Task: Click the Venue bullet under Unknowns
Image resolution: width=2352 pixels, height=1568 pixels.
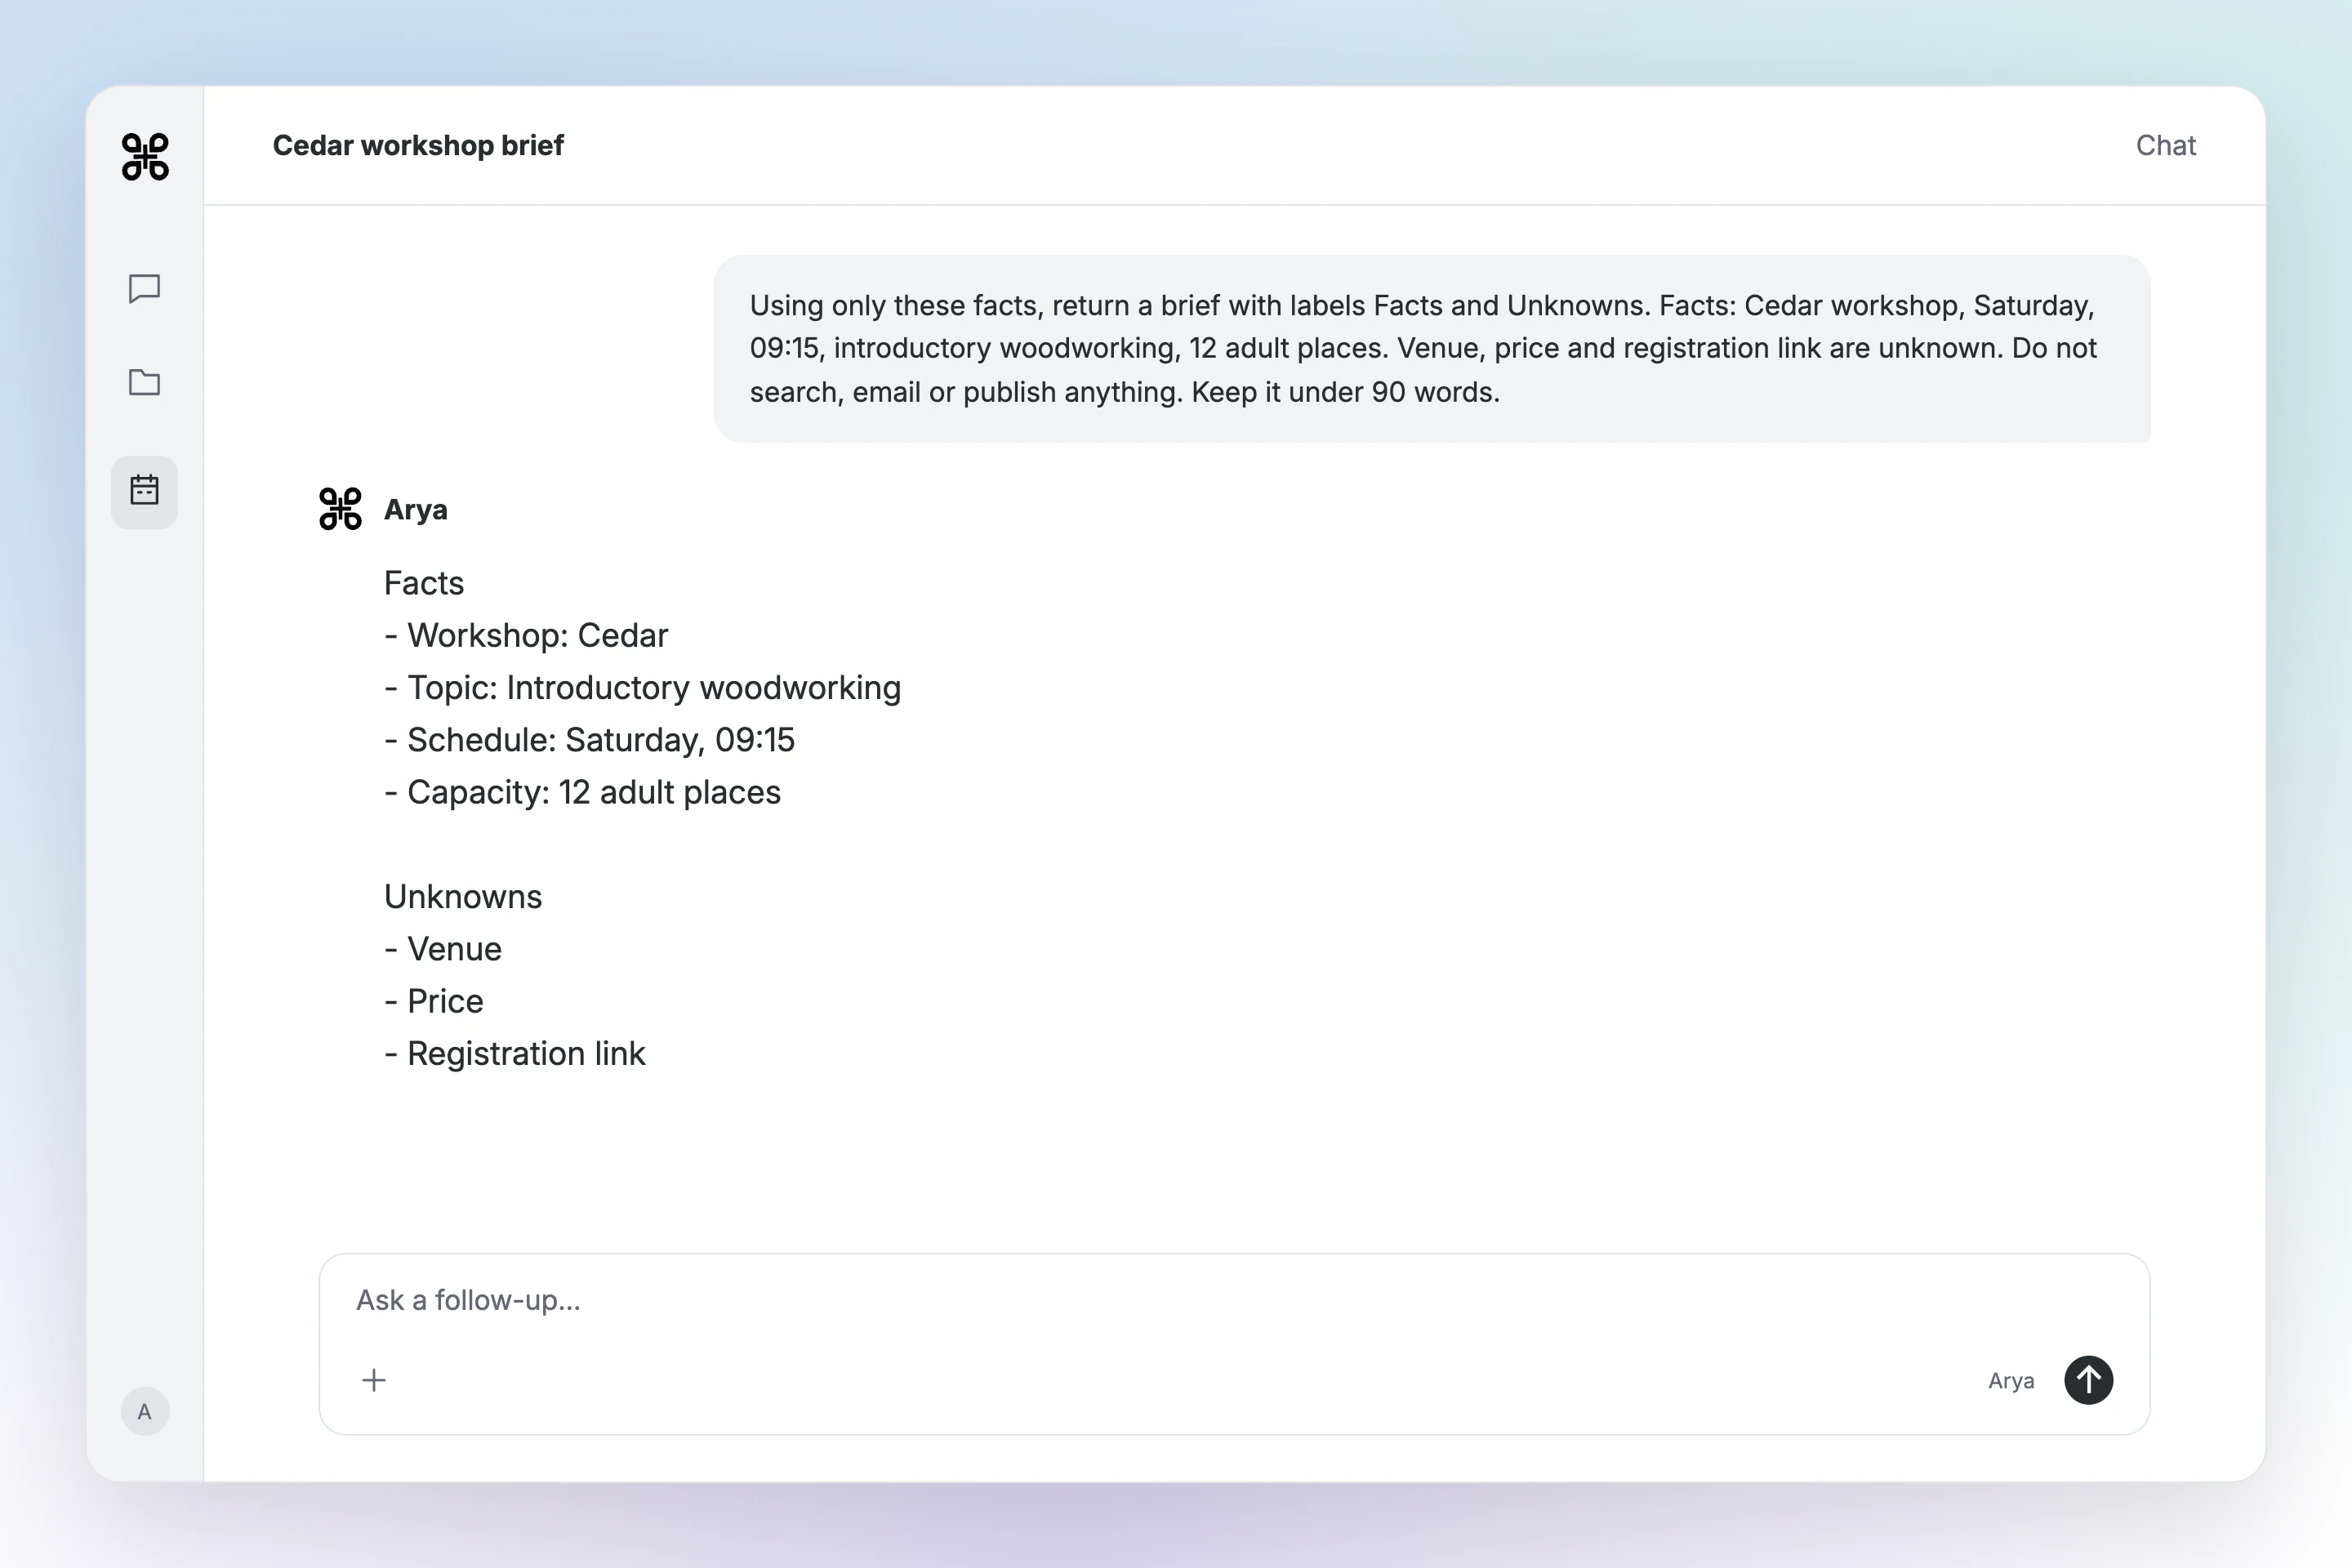Action: (443, 949)
